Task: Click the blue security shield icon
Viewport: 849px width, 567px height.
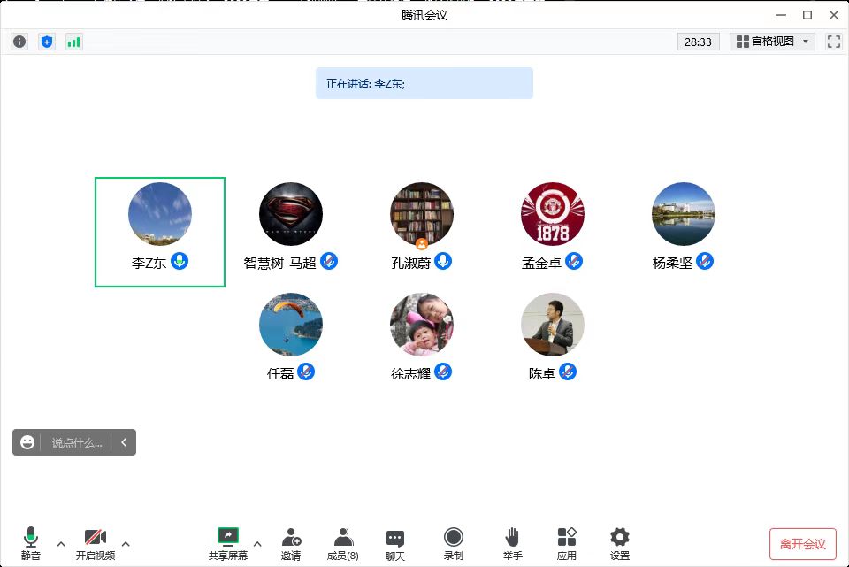Action: click(x=47, y=42)
